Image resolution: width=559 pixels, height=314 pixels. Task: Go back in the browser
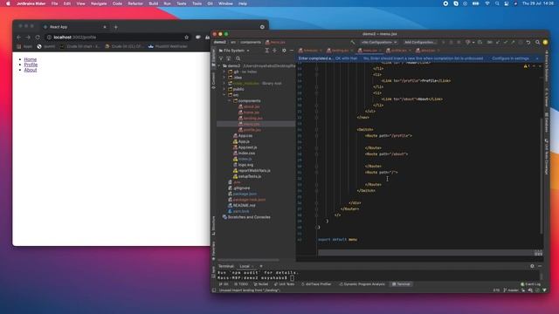[x=19, y=37]
